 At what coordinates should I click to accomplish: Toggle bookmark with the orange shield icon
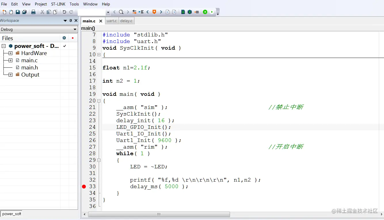tap(154, 12)
